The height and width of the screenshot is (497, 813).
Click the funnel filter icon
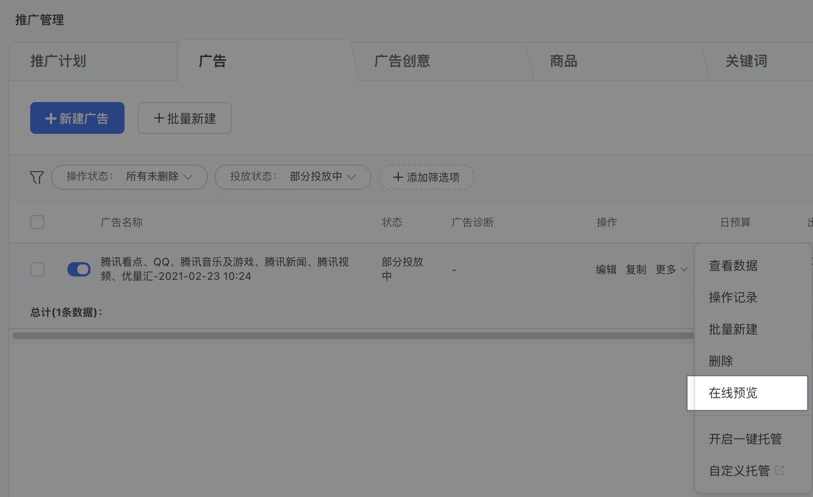[x=36, y=177]
